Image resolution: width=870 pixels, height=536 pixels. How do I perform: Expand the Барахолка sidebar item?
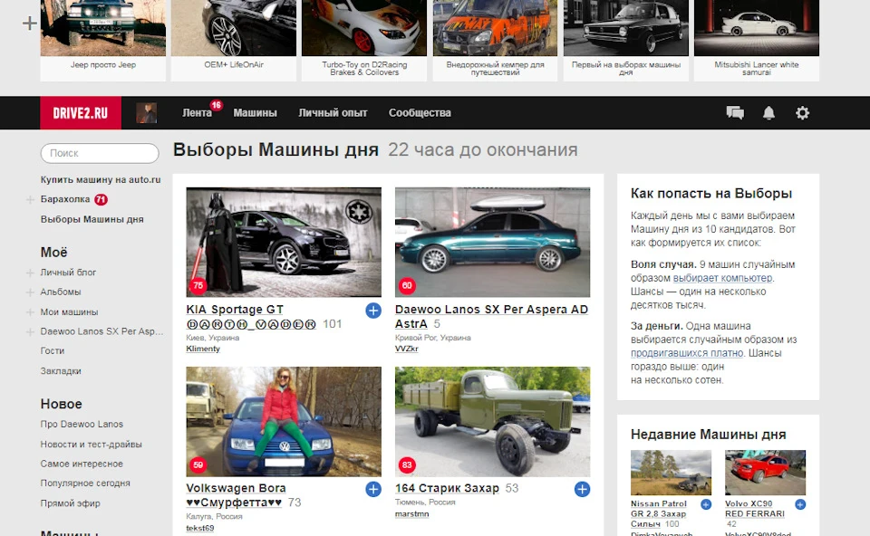pos(30,199)
